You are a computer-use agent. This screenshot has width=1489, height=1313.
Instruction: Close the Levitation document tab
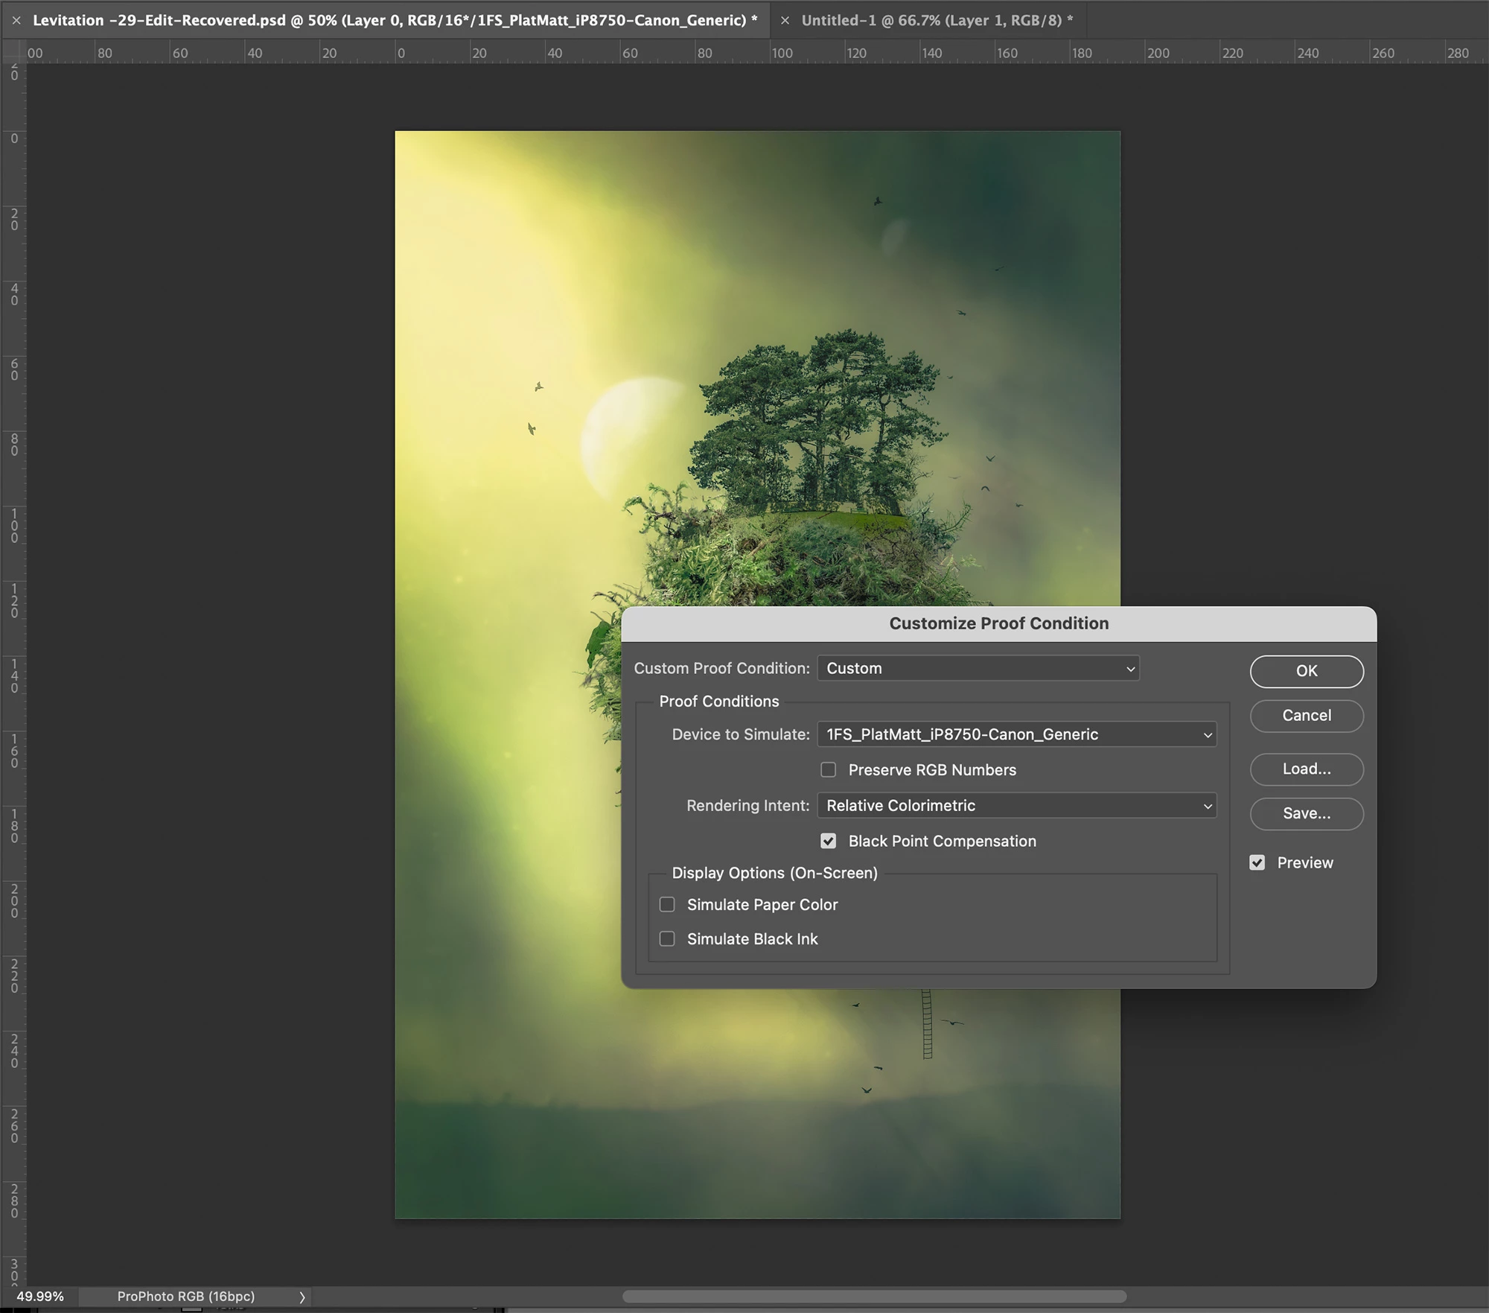[16, 21]
